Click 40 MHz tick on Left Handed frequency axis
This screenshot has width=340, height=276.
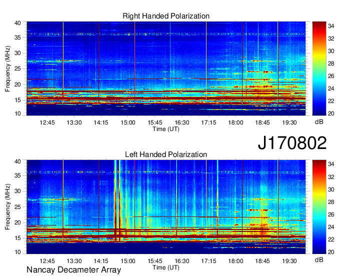[18, 161]
